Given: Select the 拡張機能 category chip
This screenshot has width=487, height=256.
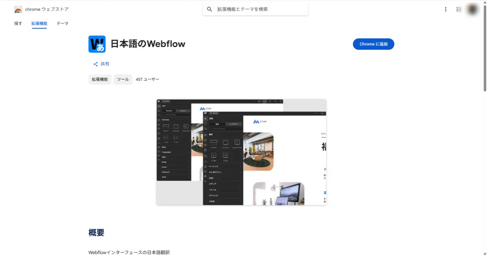Looking at the screenshot, I should click(99, 80).
